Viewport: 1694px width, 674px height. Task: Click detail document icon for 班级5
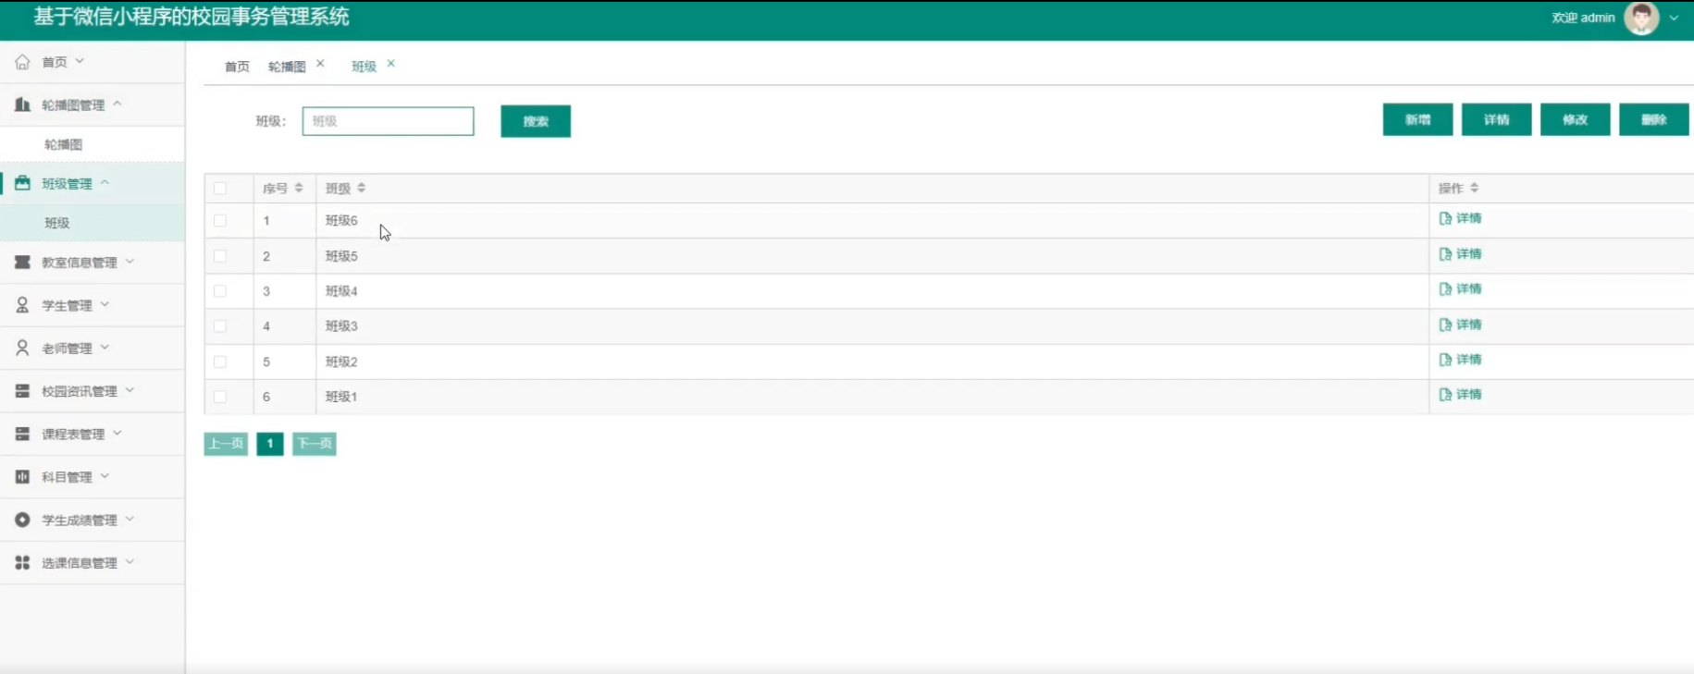pos(1445,253)
